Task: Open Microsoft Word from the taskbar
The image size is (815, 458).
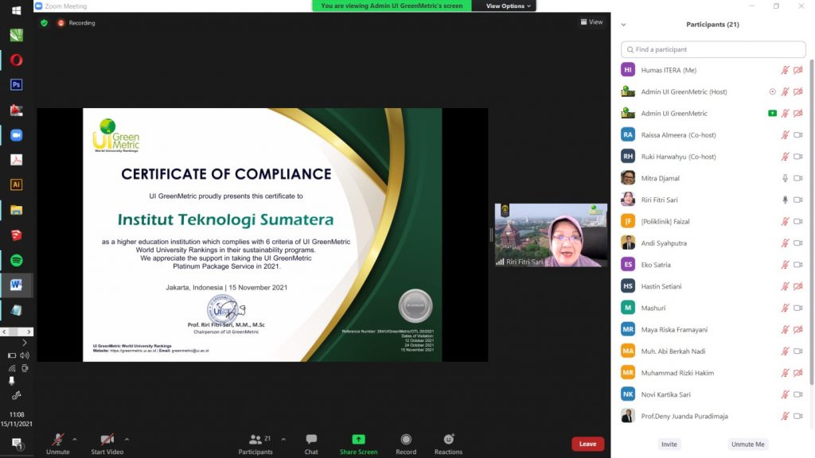Action: coord(16,285)
